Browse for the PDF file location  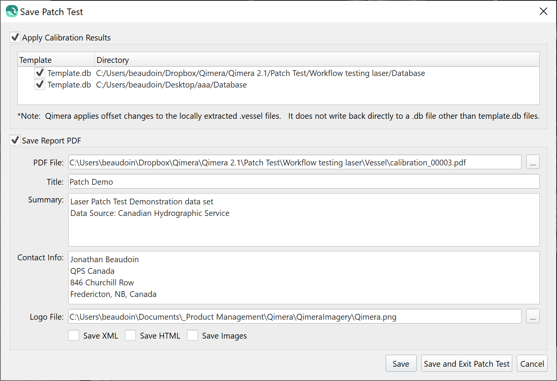(x=532, y=162)
